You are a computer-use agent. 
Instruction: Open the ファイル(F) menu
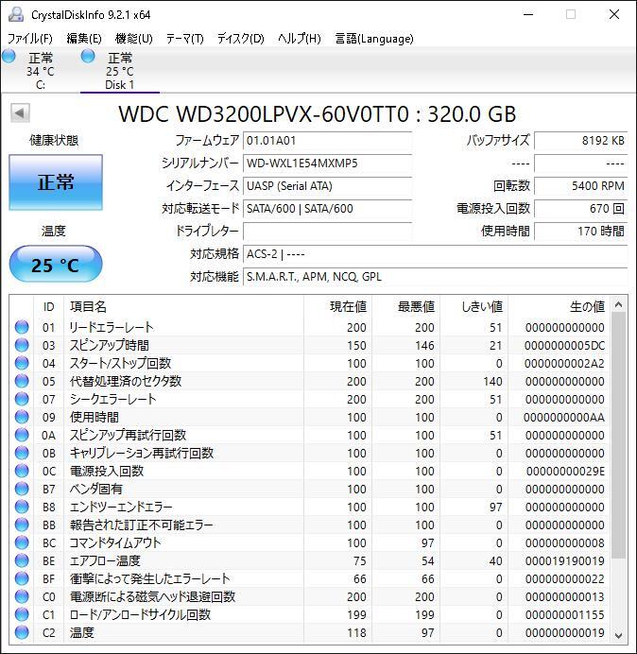(x=30, y=39)
